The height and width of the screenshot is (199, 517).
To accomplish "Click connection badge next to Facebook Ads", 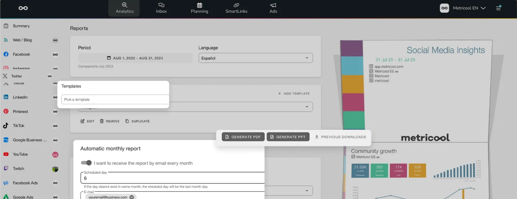I will (x=55, y=183).
